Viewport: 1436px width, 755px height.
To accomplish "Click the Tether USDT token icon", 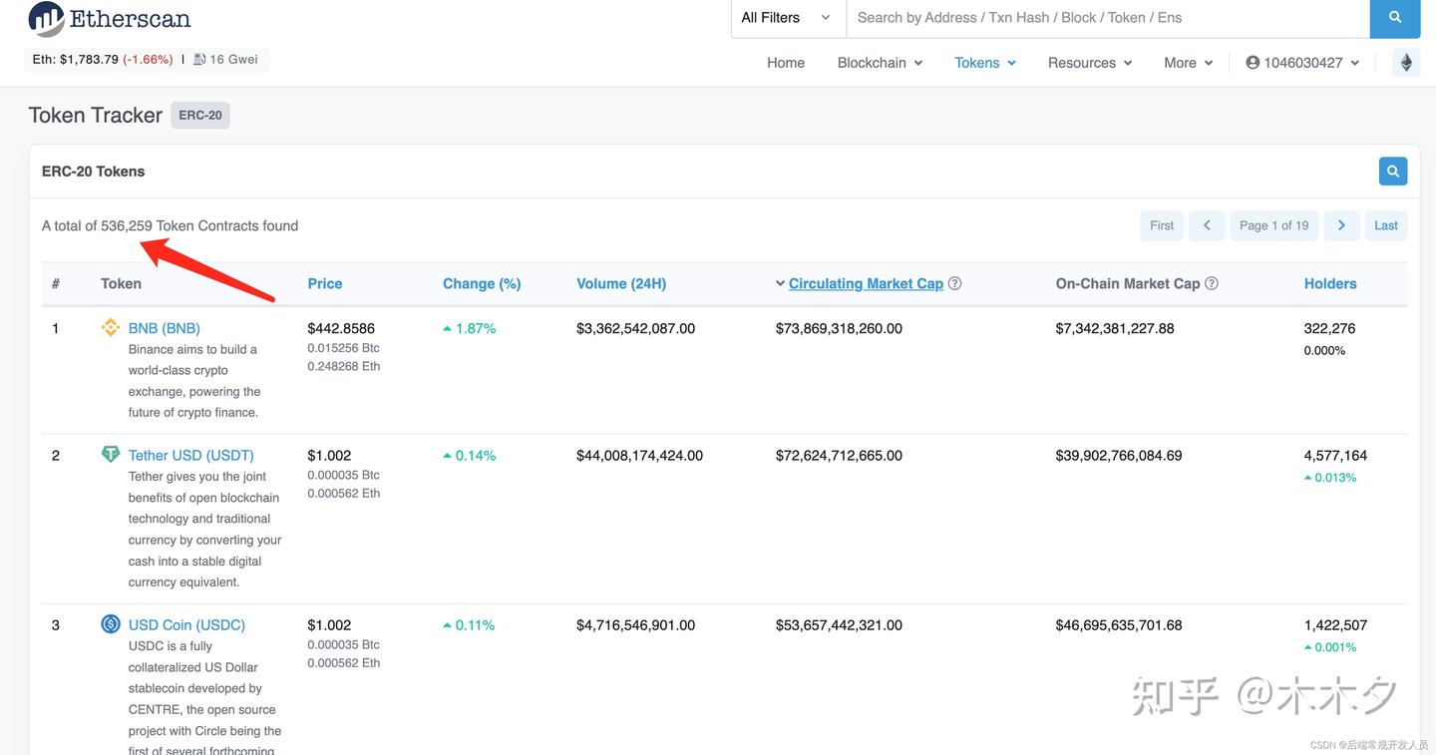I will (x=110, y=453).
